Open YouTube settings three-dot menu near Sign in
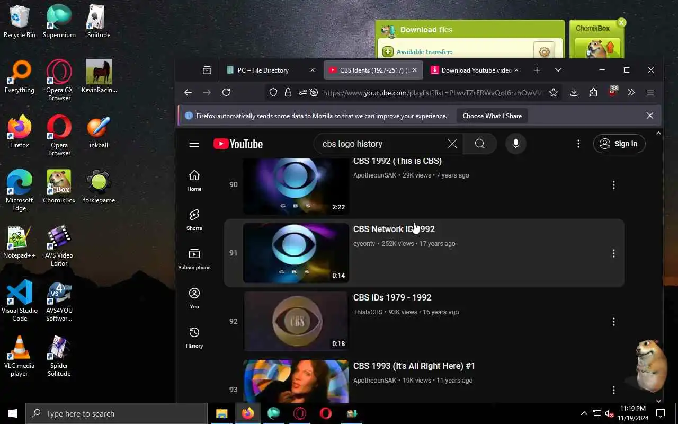The width and height of the screenshot is (678, 424). click(x=578, y=144)
